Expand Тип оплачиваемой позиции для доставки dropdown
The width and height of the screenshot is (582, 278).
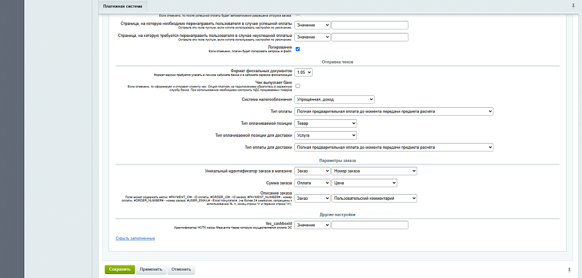325,136
